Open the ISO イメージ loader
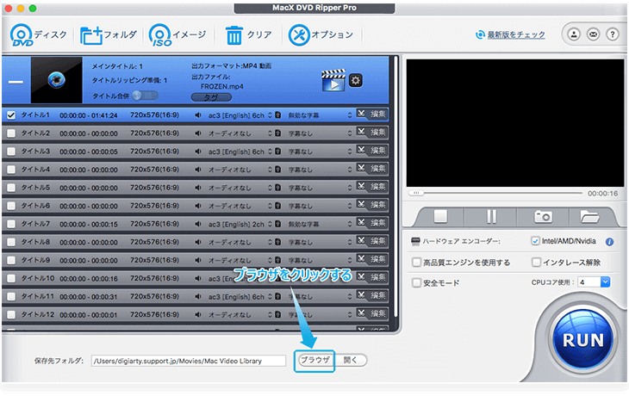629x396 pixels. click(x=159, y=35)
